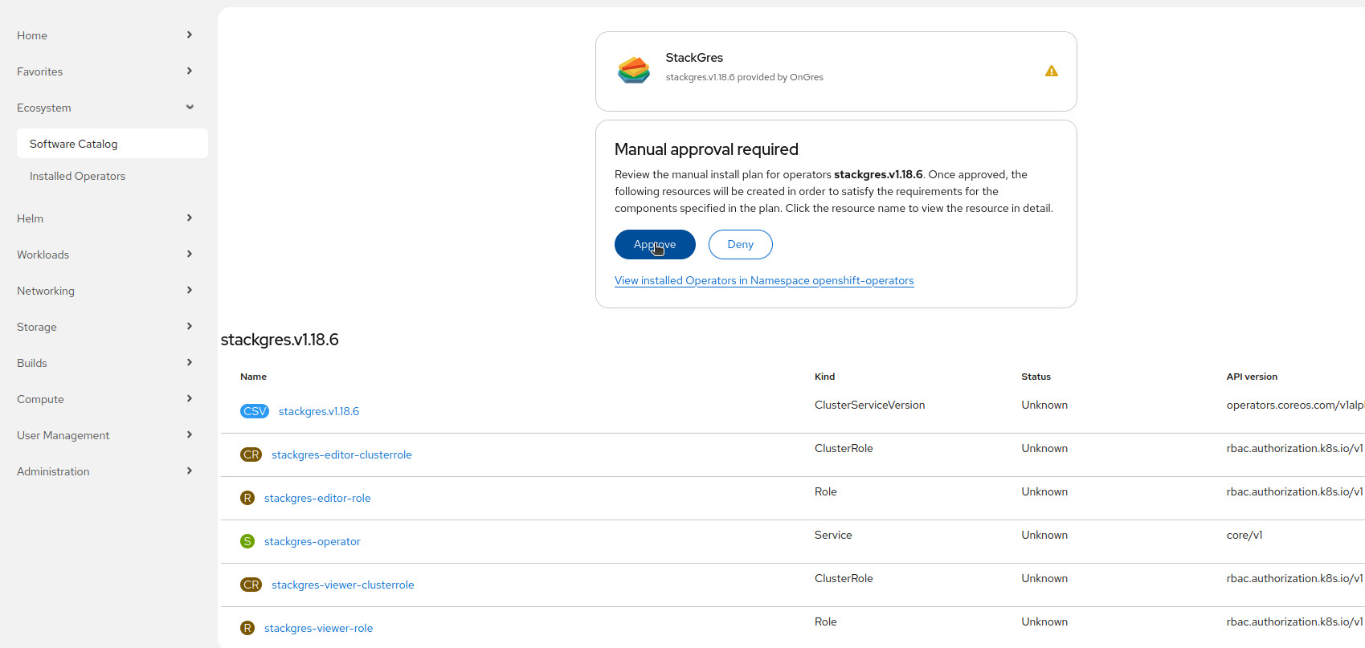Follow View installed Operators in Namespace link
1365x648 pixels.
(x=764, y=280)
